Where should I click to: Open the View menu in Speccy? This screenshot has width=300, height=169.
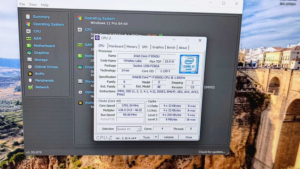pyautogui.click(x=33, y=5)
